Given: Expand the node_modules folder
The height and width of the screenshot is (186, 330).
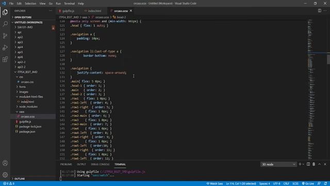Looking at the screenshot, I should [28, 107].
